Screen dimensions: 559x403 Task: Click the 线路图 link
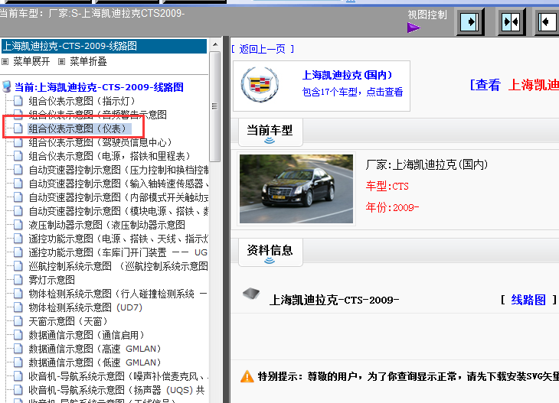click(528, 300)
